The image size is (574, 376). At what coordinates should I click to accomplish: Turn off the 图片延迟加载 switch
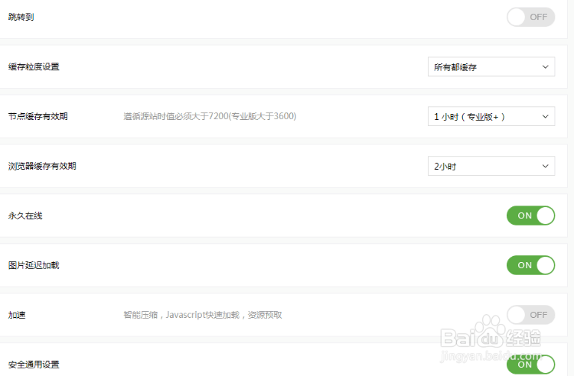pos(530,265)
